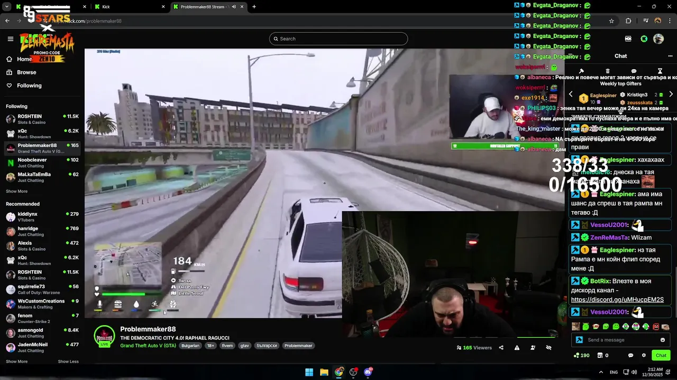Image resolution: width=677 pixels, height=380 pixels.
Task: Go to next top gifters page
Action: click(x=671, y=94)
